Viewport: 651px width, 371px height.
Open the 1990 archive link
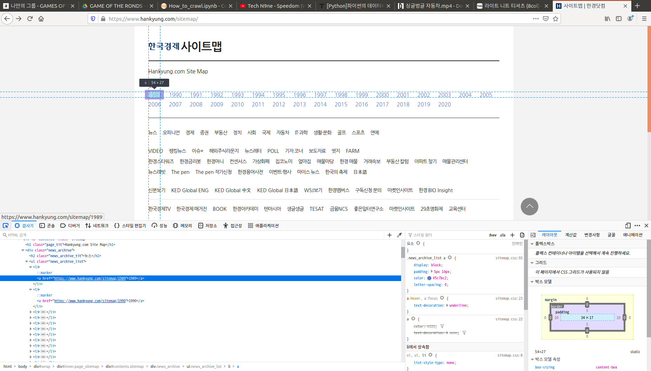click(175, 95)
